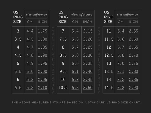This screenshot has width=151, height=113.
Task: Select the 1.75 inch circumference value
Action: pyautogui.click(x=42, y=31)
